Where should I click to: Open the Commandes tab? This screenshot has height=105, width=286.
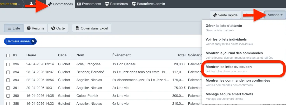(61, 4)
